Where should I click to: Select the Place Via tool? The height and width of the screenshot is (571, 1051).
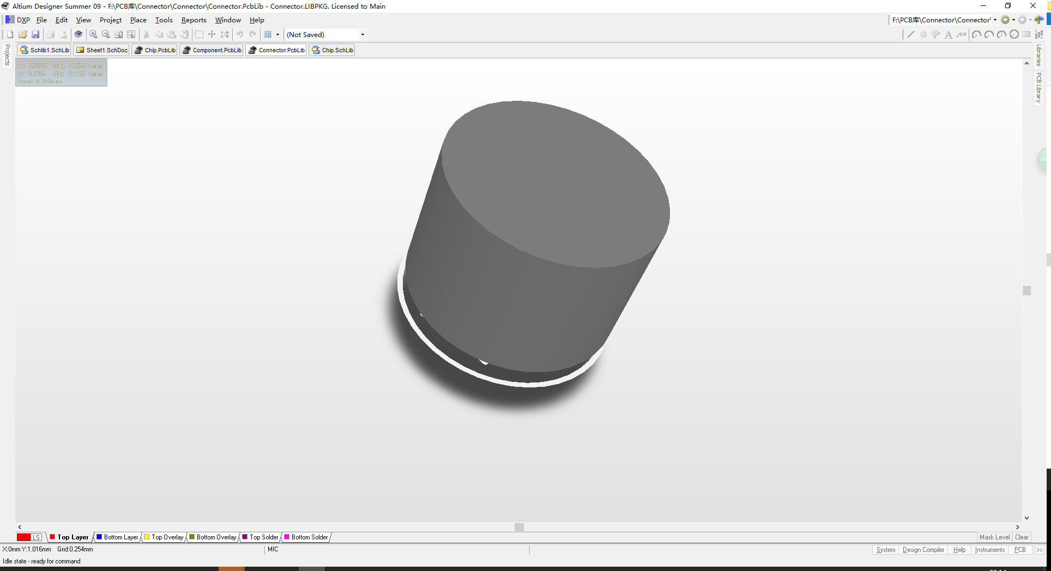(x=936, y=34)
